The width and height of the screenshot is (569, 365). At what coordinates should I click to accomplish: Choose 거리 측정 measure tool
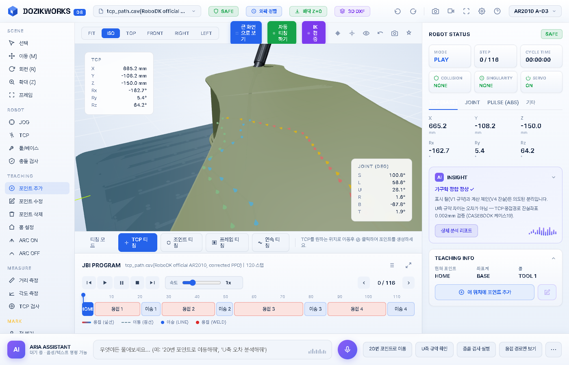coord(37,280)
